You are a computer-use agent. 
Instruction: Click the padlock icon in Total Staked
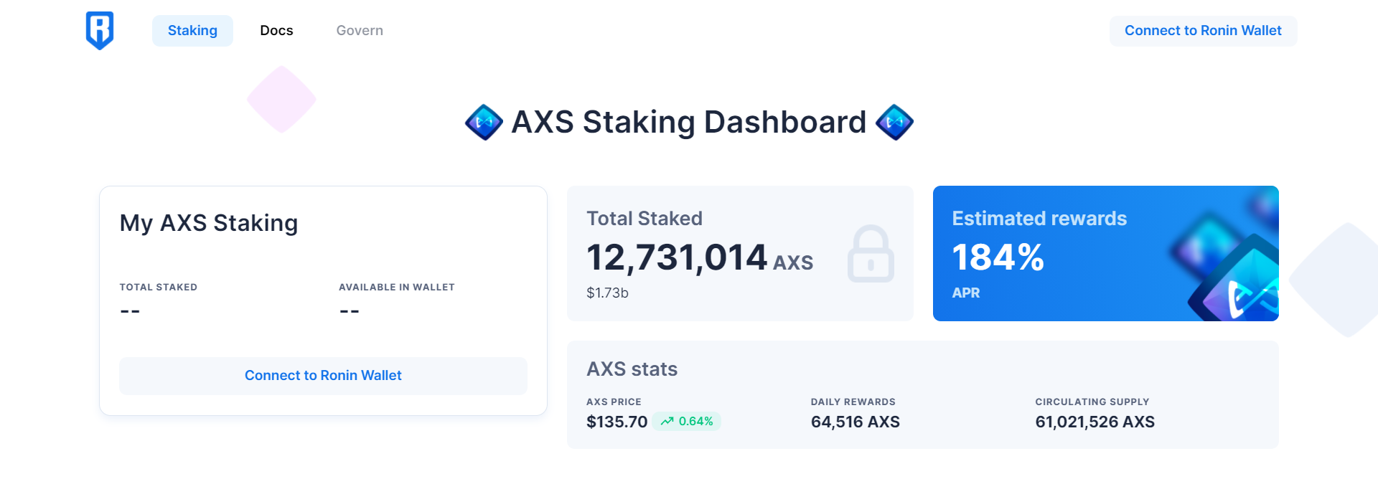[x=871, y=254]
